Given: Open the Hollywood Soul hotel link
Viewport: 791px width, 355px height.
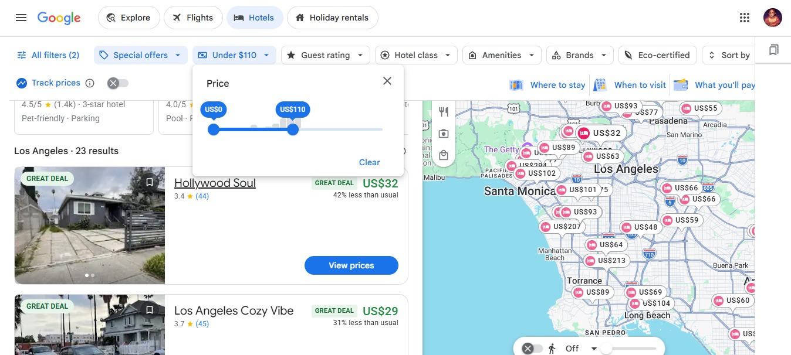Looking at the screenshot, I should click(x=215, y=183).
